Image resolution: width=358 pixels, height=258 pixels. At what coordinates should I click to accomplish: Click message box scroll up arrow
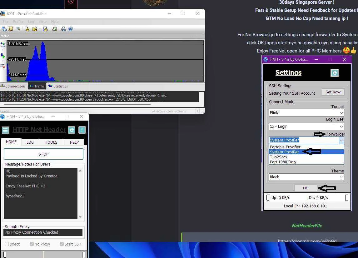80,171
